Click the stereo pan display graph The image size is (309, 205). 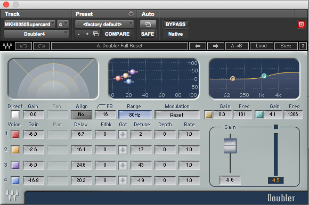pos(53,79)
